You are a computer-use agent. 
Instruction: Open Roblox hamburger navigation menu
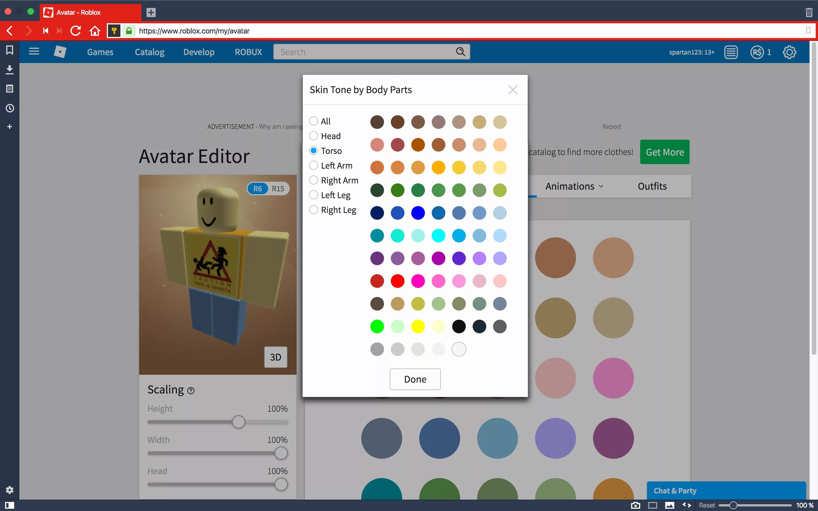(34, 51)
